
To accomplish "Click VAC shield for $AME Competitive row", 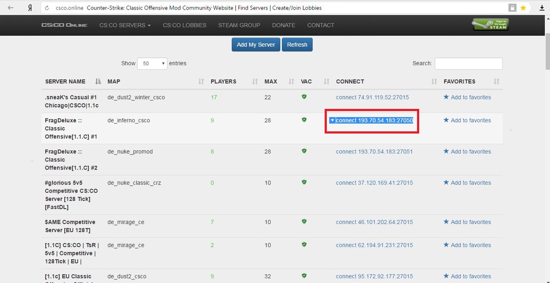I will point(304,221).
